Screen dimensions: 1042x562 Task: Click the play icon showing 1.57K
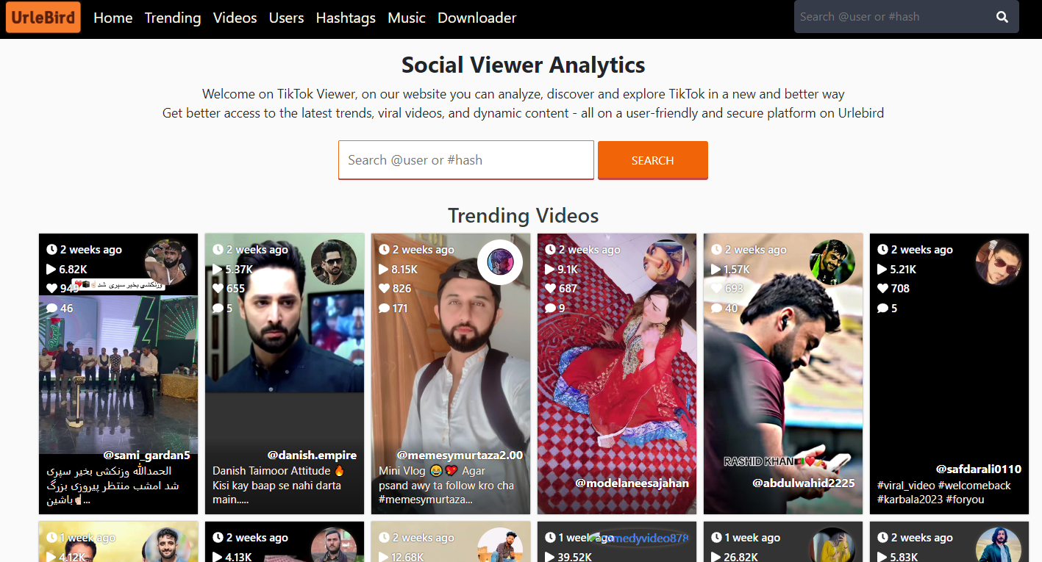click(716, 270)
